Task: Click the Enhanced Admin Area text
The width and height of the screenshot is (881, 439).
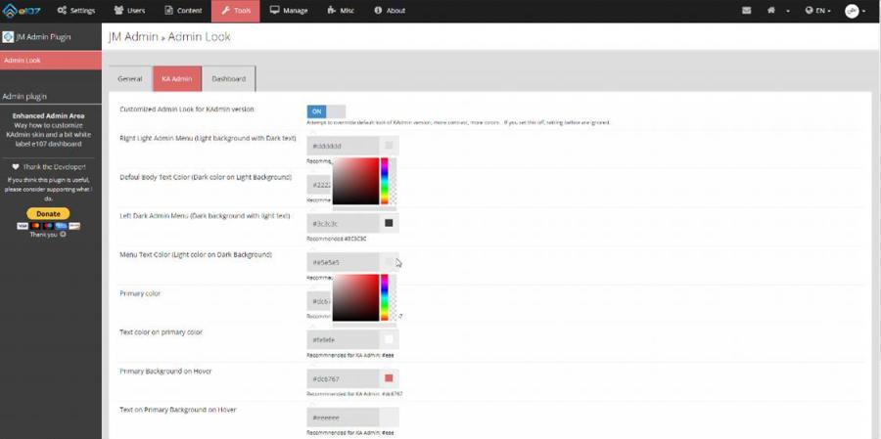Action: (48, 115)
